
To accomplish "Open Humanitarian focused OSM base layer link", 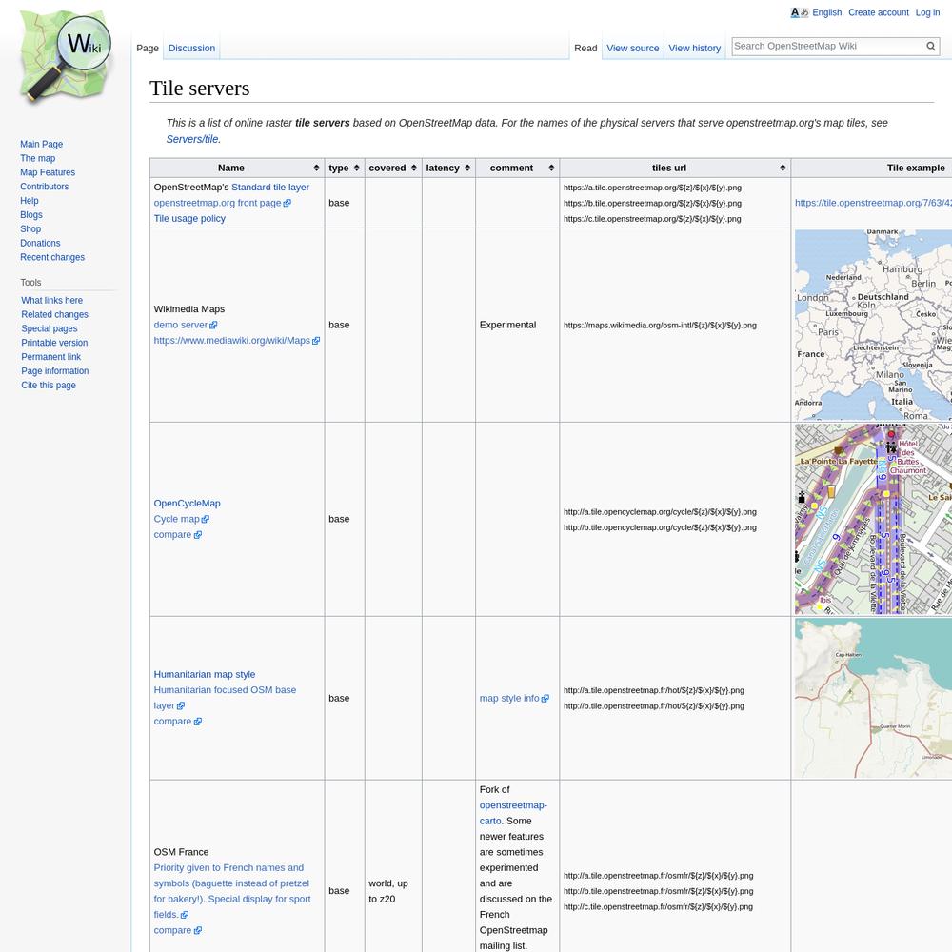I will click(225, 698).
